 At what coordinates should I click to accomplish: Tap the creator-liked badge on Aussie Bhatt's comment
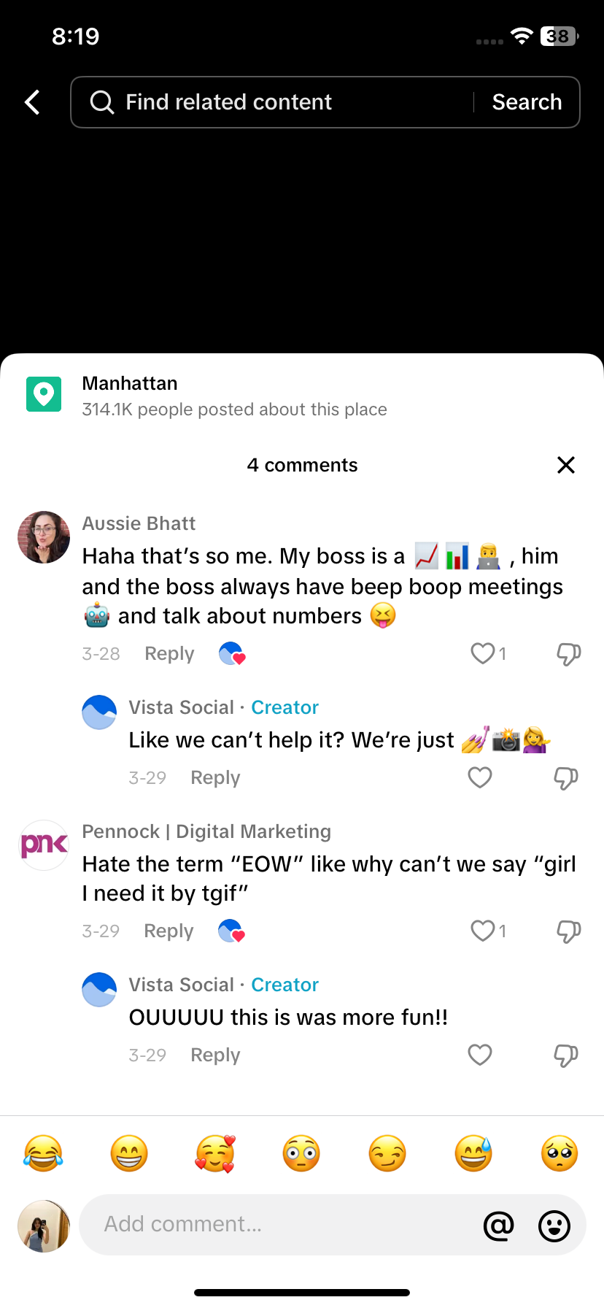click(231, 653)
